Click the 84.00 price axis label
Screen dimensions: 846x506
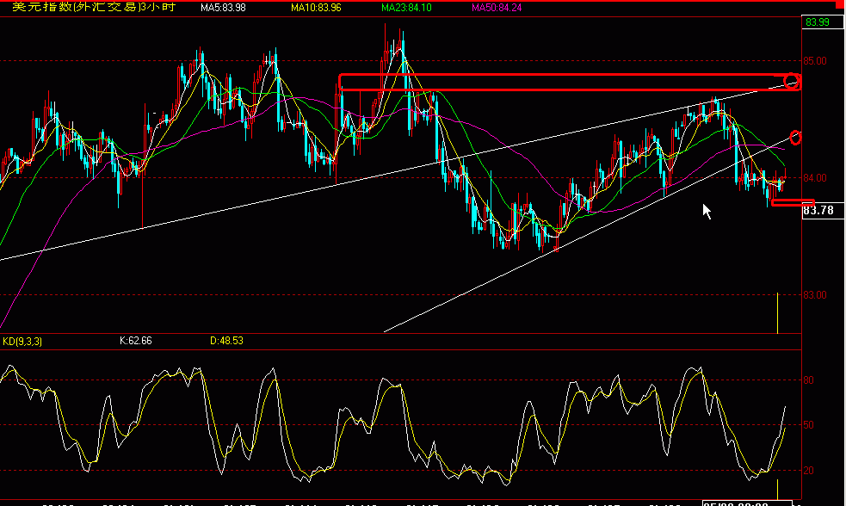point(815,178)
